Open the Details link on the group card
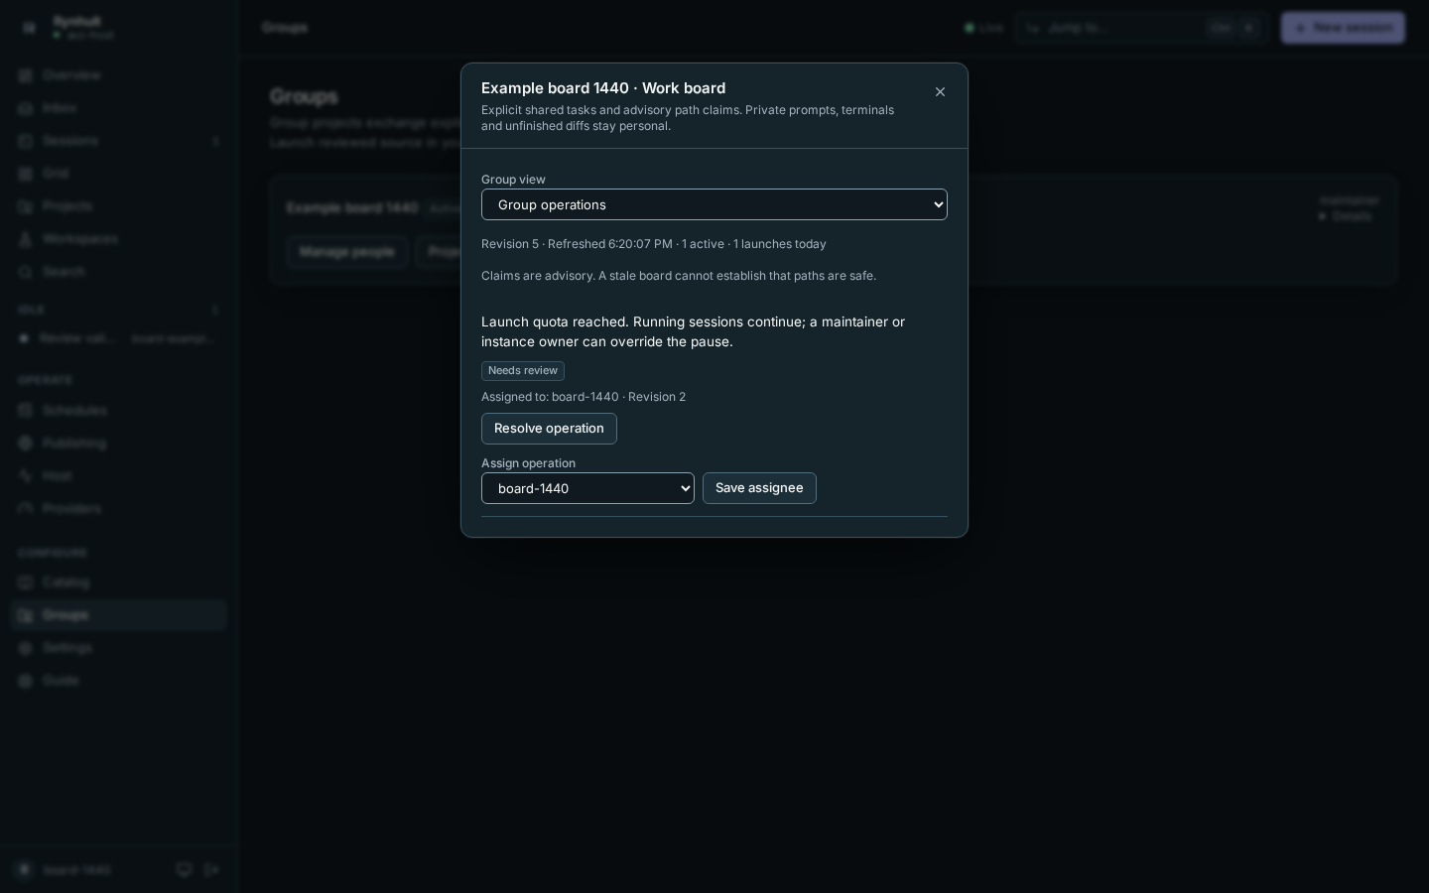Screen dimensions: 1429x893 (x=1346, y=216)
